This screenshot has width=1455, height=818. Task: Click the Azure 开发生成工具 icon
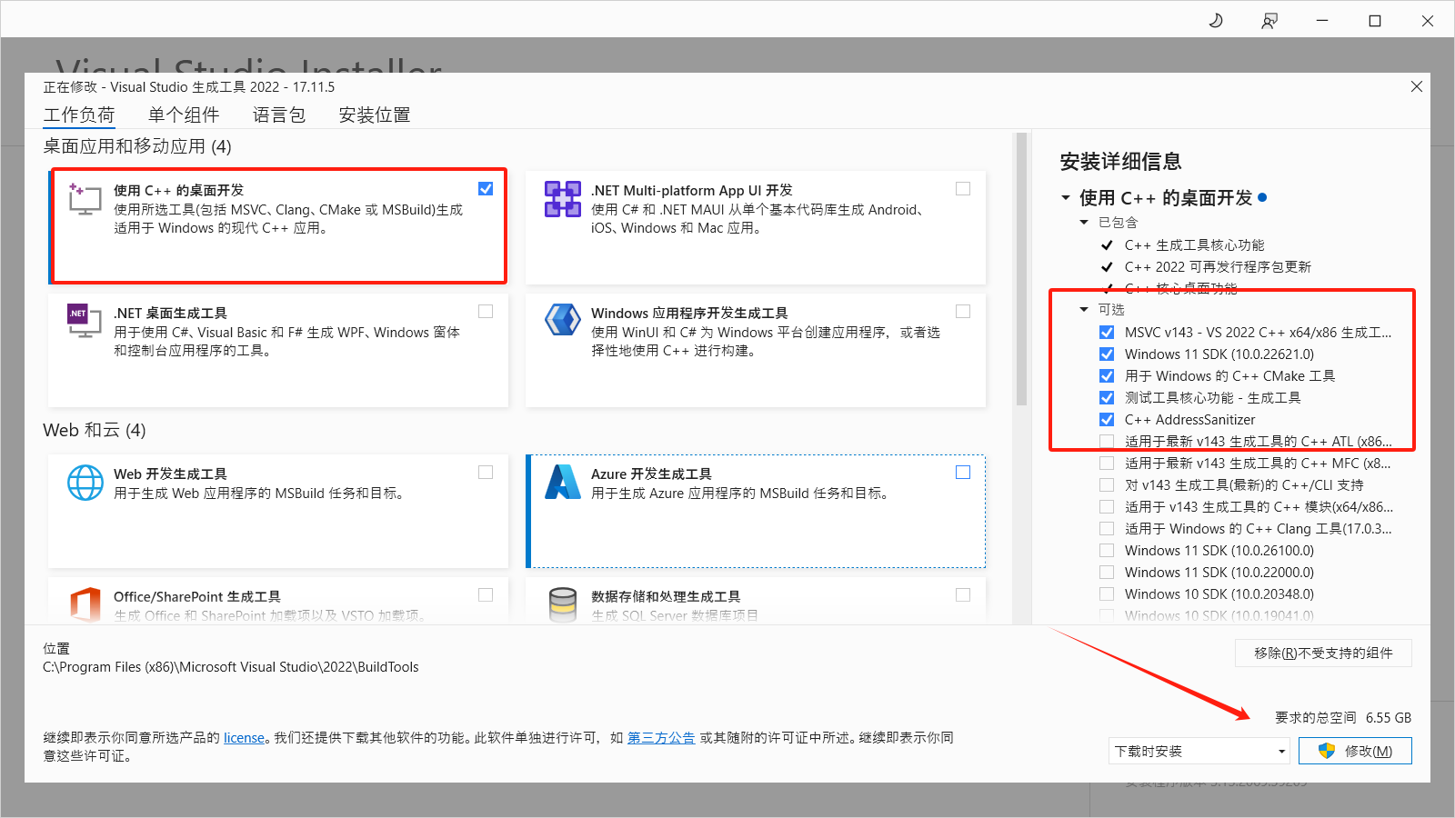[562, 483]
